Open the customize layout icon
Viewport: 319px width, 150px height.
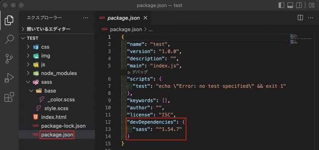point(312,5)
